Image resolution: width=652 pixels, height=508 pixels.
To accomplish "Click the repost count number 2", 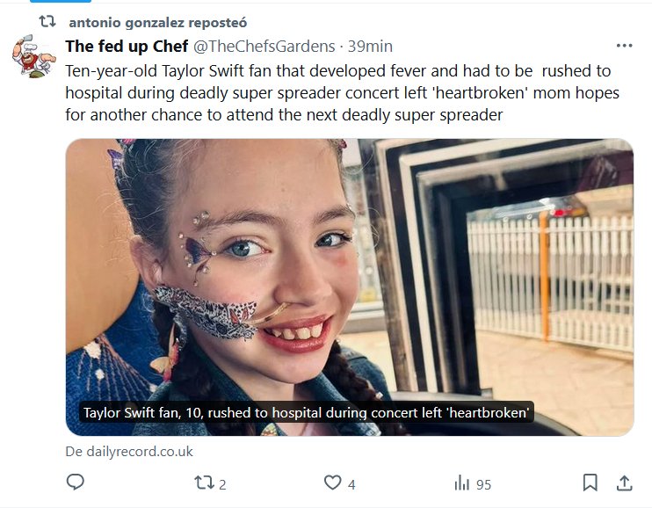I will pos(222,483).
